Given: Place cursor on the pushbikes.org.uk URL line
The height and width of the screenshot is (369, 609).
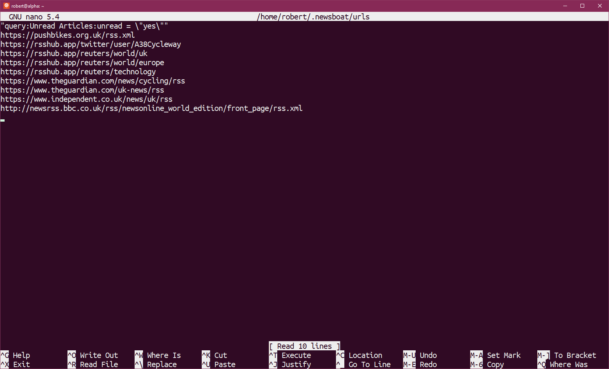Looking at the screenshot, I should [67, 35].
